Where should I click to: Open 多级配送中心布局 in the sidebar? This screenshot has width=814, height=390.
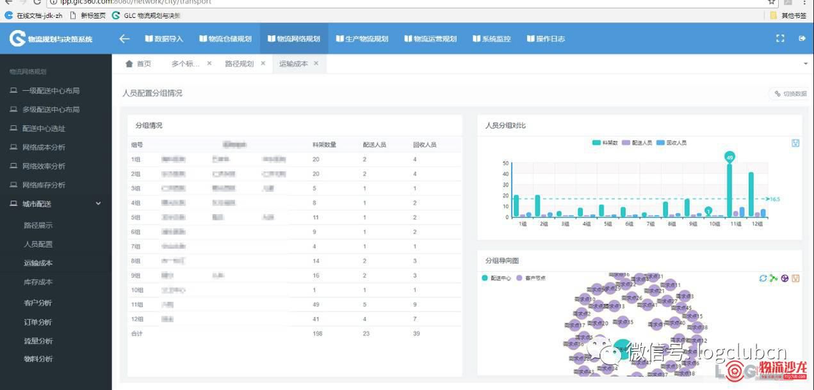point(51,109)
